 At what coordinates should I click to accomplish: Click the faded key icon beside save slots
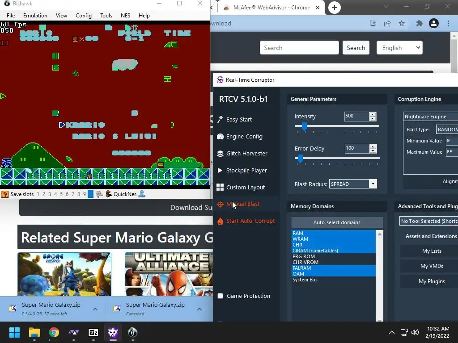click(x=99, y=194)
